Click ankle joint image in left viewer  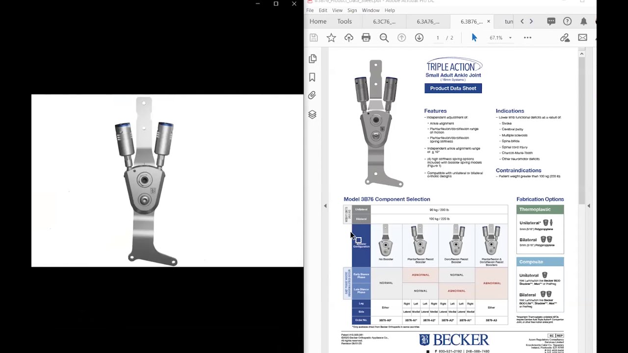[146, 181]
